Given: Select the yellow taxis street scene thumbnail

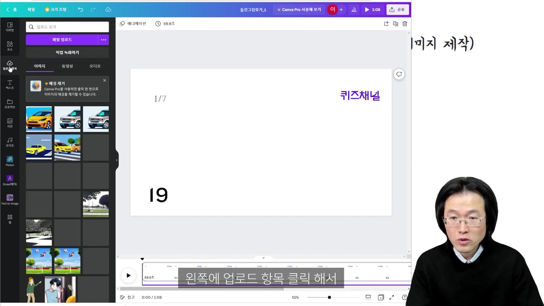Looking at the screenshot, I should click(67, 147).
